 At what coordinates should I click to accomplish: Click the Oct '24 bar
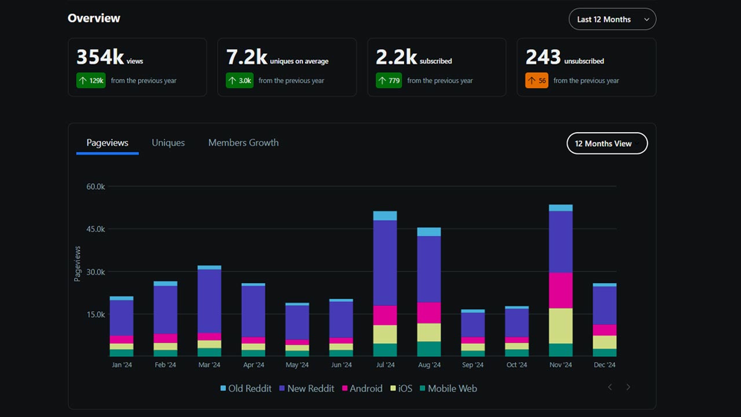pyautogui.click(x=517, y=331)
